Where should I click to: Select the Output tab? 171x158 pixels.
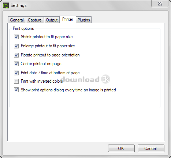[x=52, y=20]
